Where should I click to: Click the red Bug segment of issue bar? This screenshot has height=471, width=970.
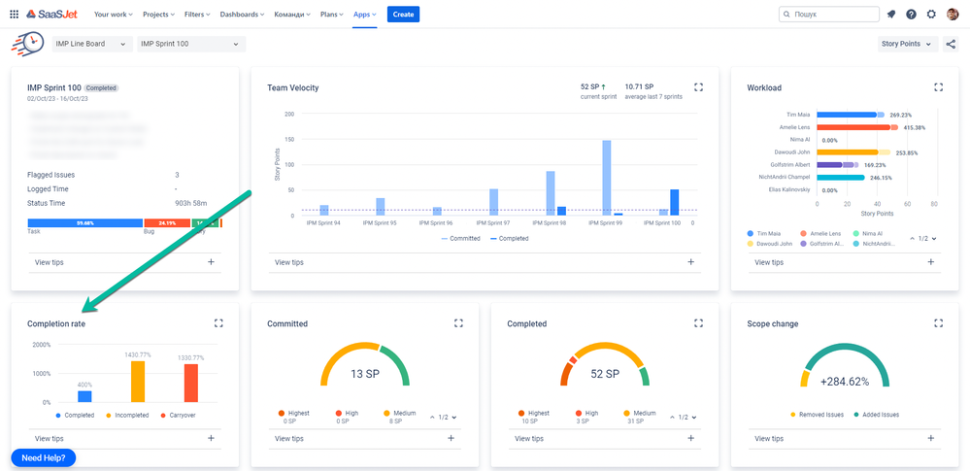(x=167, y=222)
